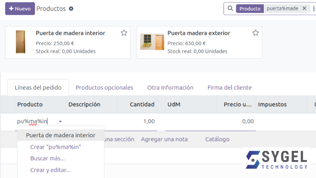Click the una sección link
316x178 pixels.
(x=120, y=139)
